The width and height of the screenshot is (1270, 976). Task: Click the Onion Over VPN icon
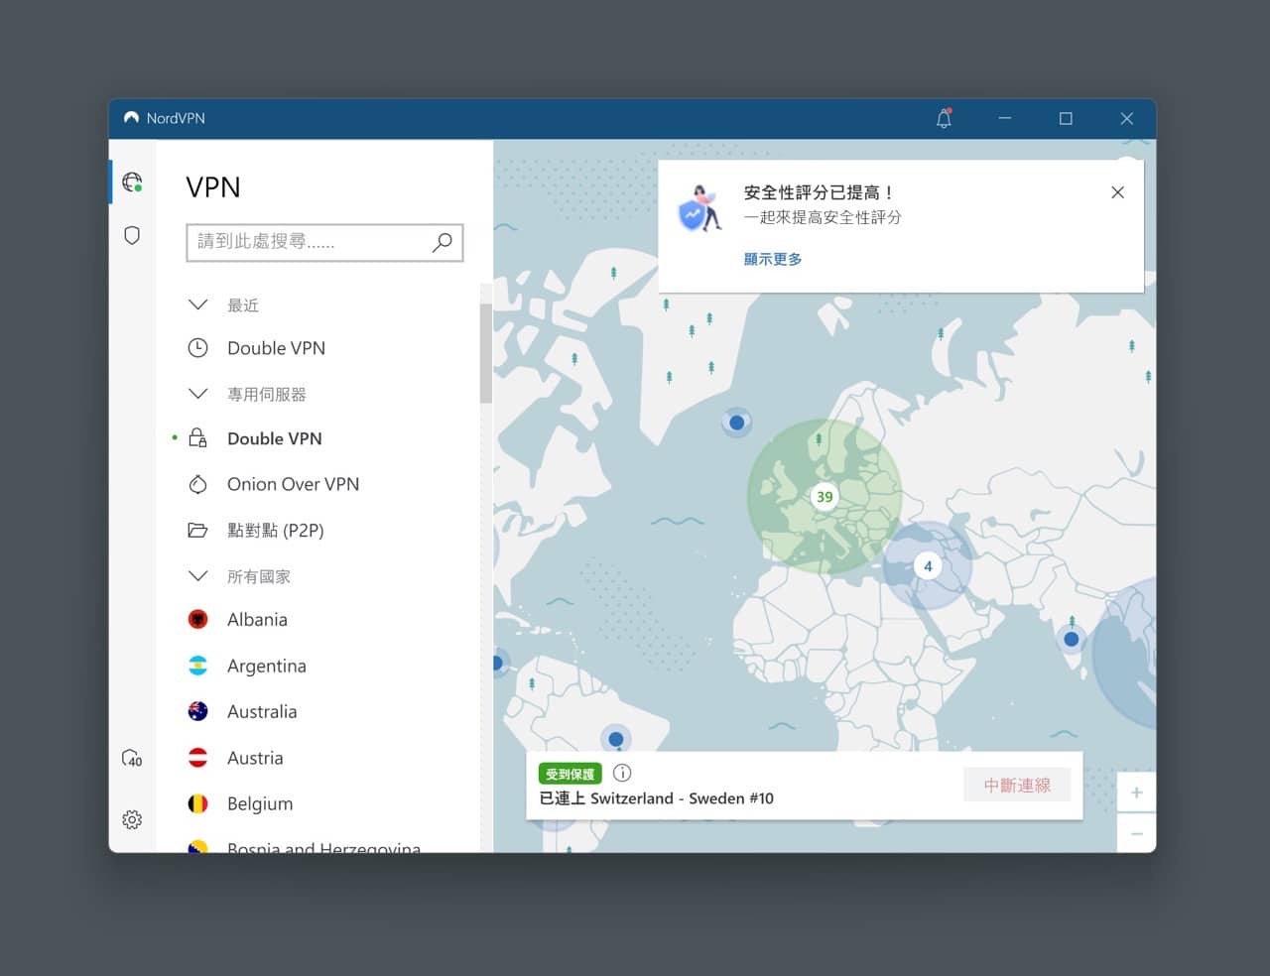tap(198, 484)
